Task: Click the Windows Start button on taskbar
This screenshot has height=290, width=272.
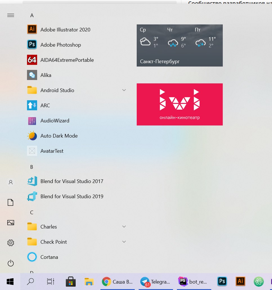Action: (x=10, y=282)
